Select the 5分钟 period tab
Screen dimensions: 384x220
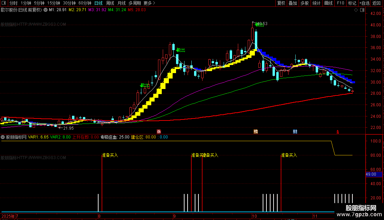pos(39,3)
